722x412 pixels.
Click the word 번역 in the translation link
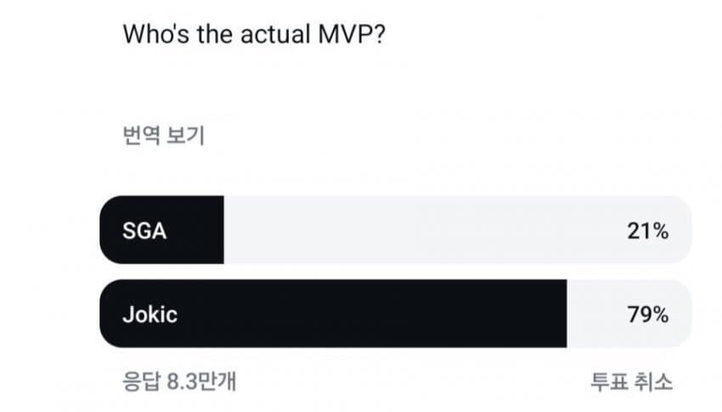coord(142,136)
